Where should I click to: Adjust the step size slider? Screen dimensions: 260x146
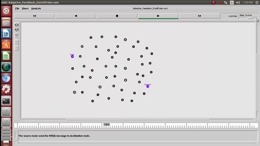point(248,18)
